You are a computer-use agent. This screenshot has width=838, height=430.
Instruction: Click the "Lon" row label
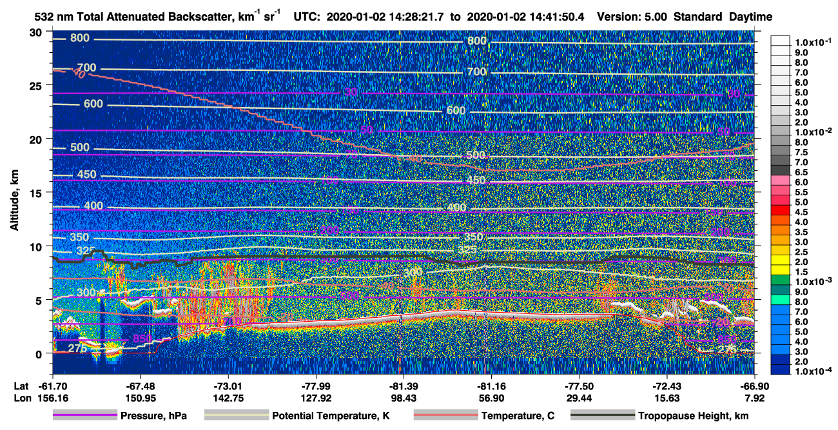(x=22, y=398)
